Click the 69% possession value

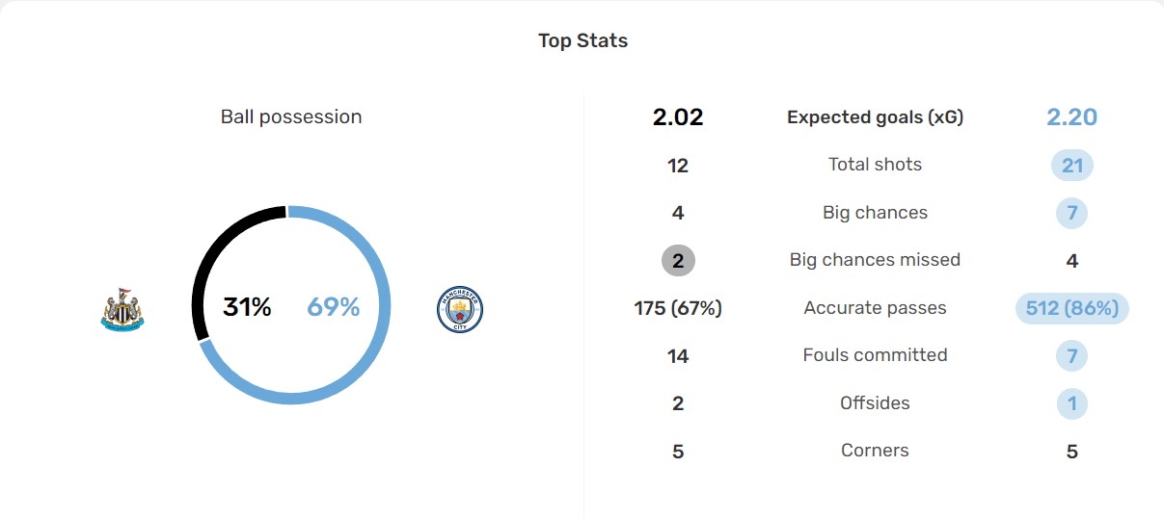coord(334,308)
